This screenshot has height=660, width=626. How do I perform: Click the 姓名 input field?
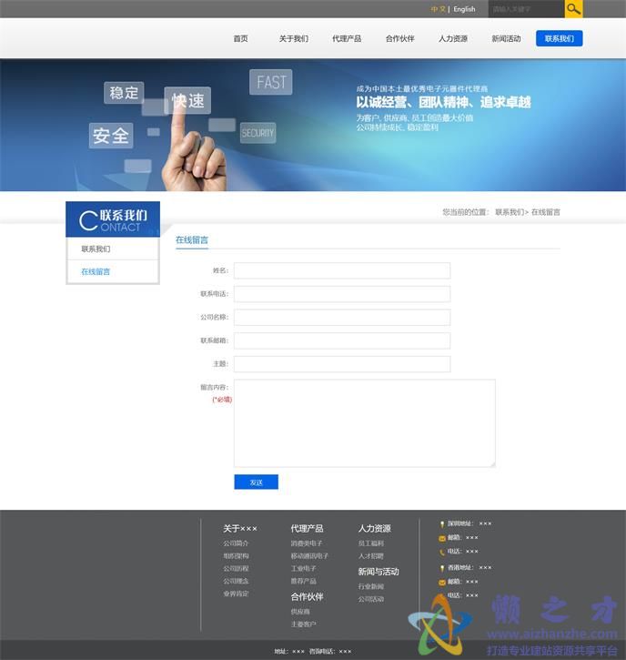point(342,270)
